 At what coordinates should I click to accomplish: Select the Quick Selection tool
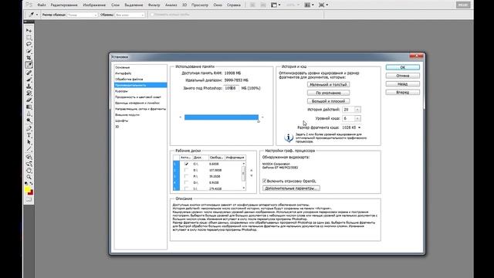tap(29, 51)
